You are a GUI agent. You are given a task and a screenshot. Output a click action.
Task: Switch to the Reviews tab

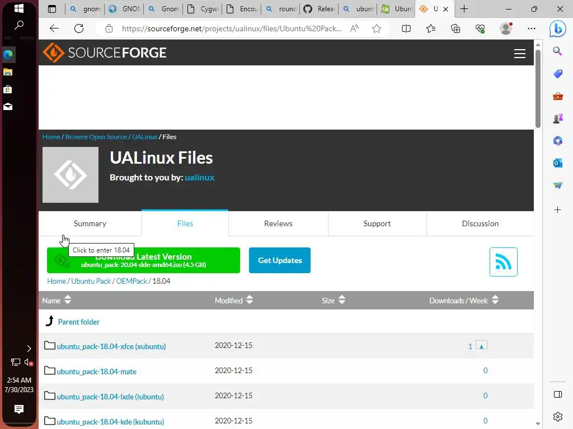[x=278, y=223]
